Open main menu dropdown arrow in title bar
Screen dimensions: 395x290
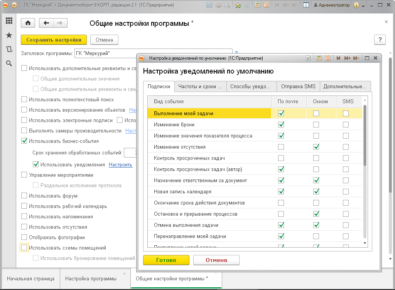(x=14, y=5)
